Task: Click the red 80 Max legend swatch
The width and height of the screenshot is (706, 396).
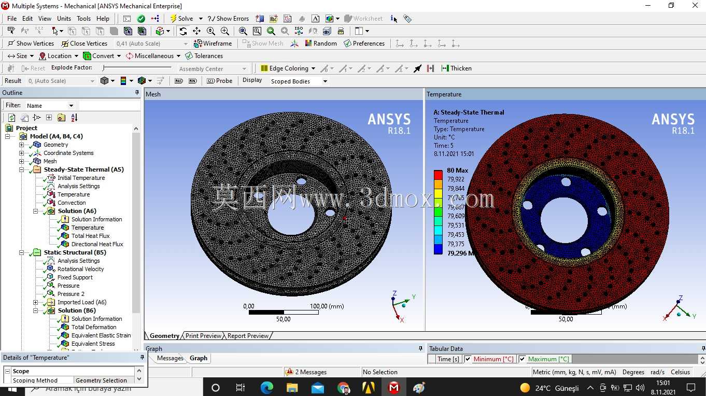Action: click(438, 175)
